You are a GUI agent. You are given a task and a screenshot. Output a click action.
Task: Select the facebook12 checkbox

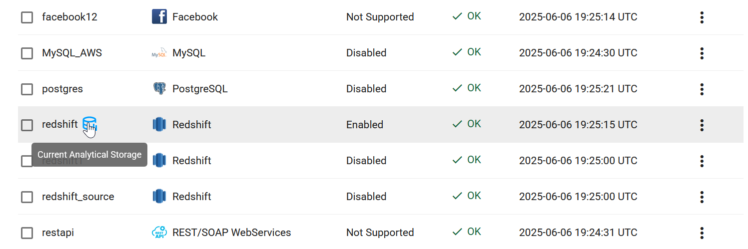(27, 17)
